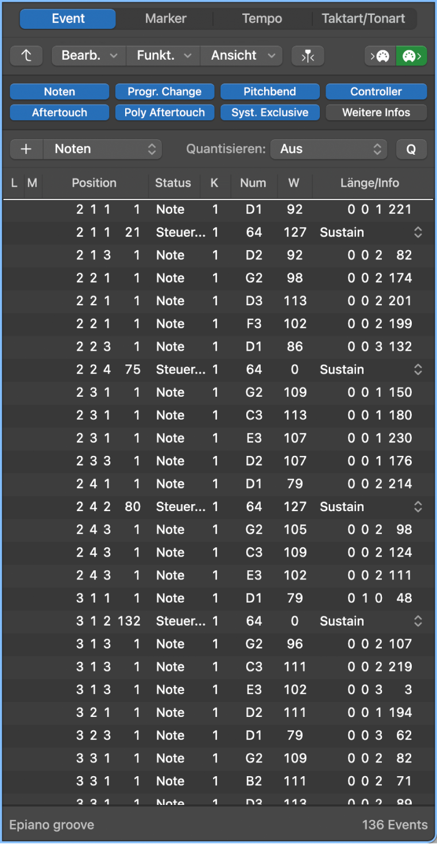This screenshot has width=437, height=844.
Task: Enable the Weitere Infos button
Action: (x=376, y=113)
